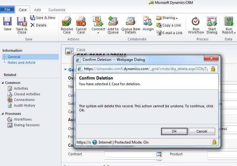The image size is (237, 166).
Task: Collapse the Processes section
Action: coord(3,114)
